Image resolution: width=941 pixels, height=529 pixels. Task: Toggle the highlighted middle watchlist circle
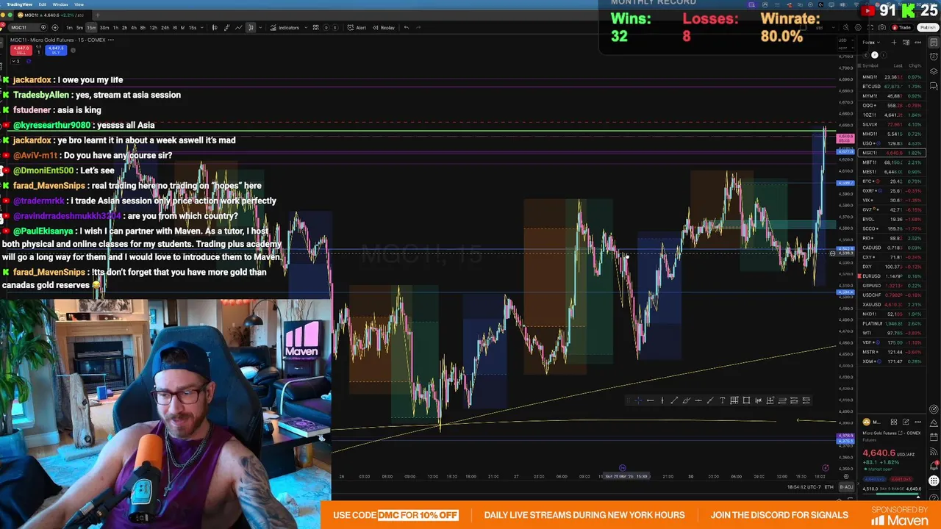pos(875,55)
